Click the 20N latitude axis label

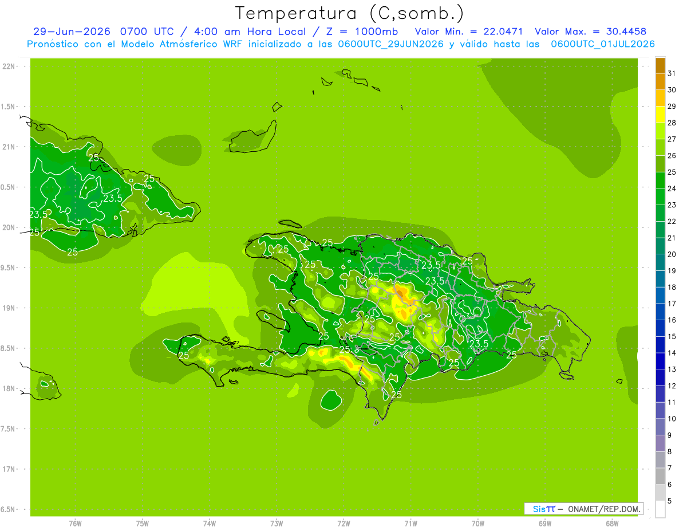tap(9, 227)
